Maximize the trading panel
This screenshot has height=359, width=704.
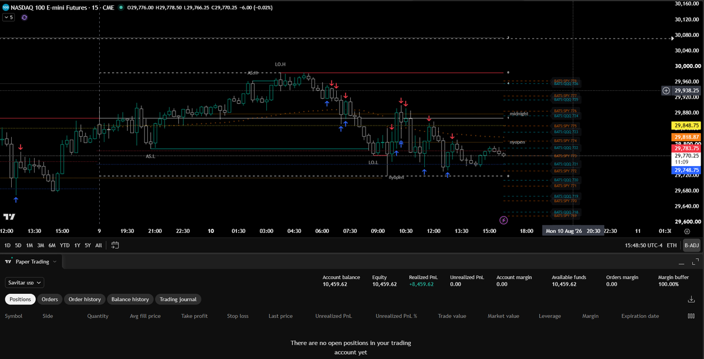695,262
